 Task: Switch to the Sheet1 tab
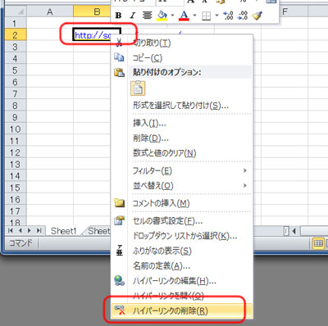(63, 231)
